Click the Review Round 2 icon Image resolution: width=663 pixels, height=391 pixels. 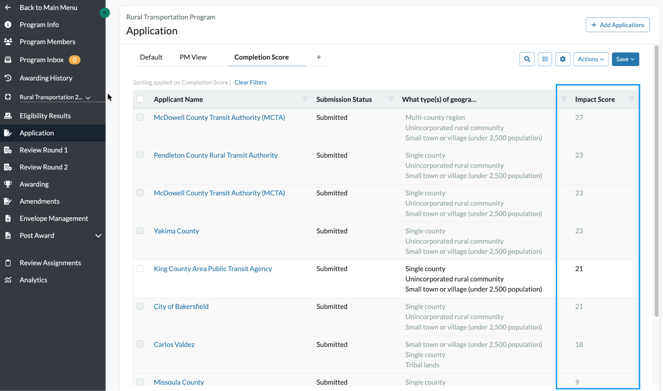pyautogui.click(x=8, y=167)
